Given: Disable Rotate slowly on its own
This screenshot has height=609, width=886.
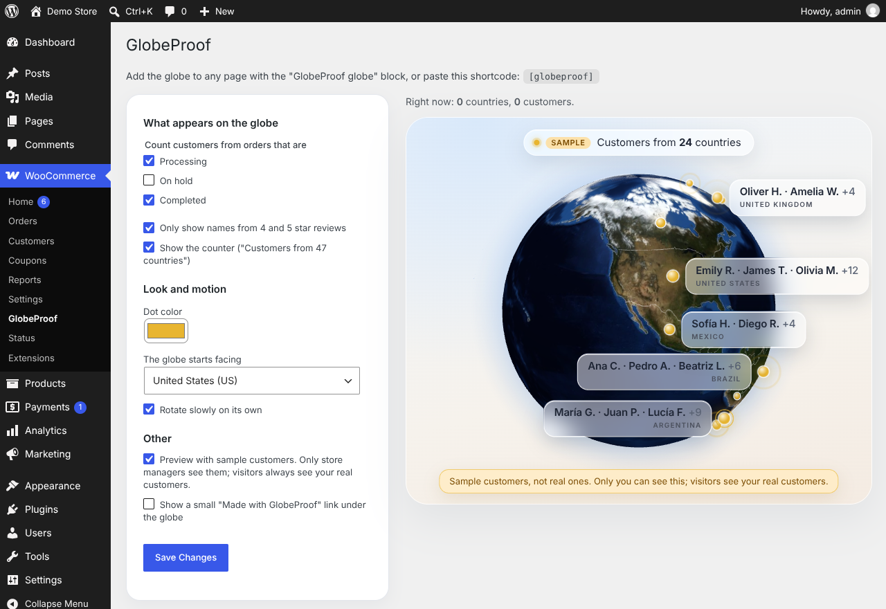Looking at the screenshot, I should 149,409.
